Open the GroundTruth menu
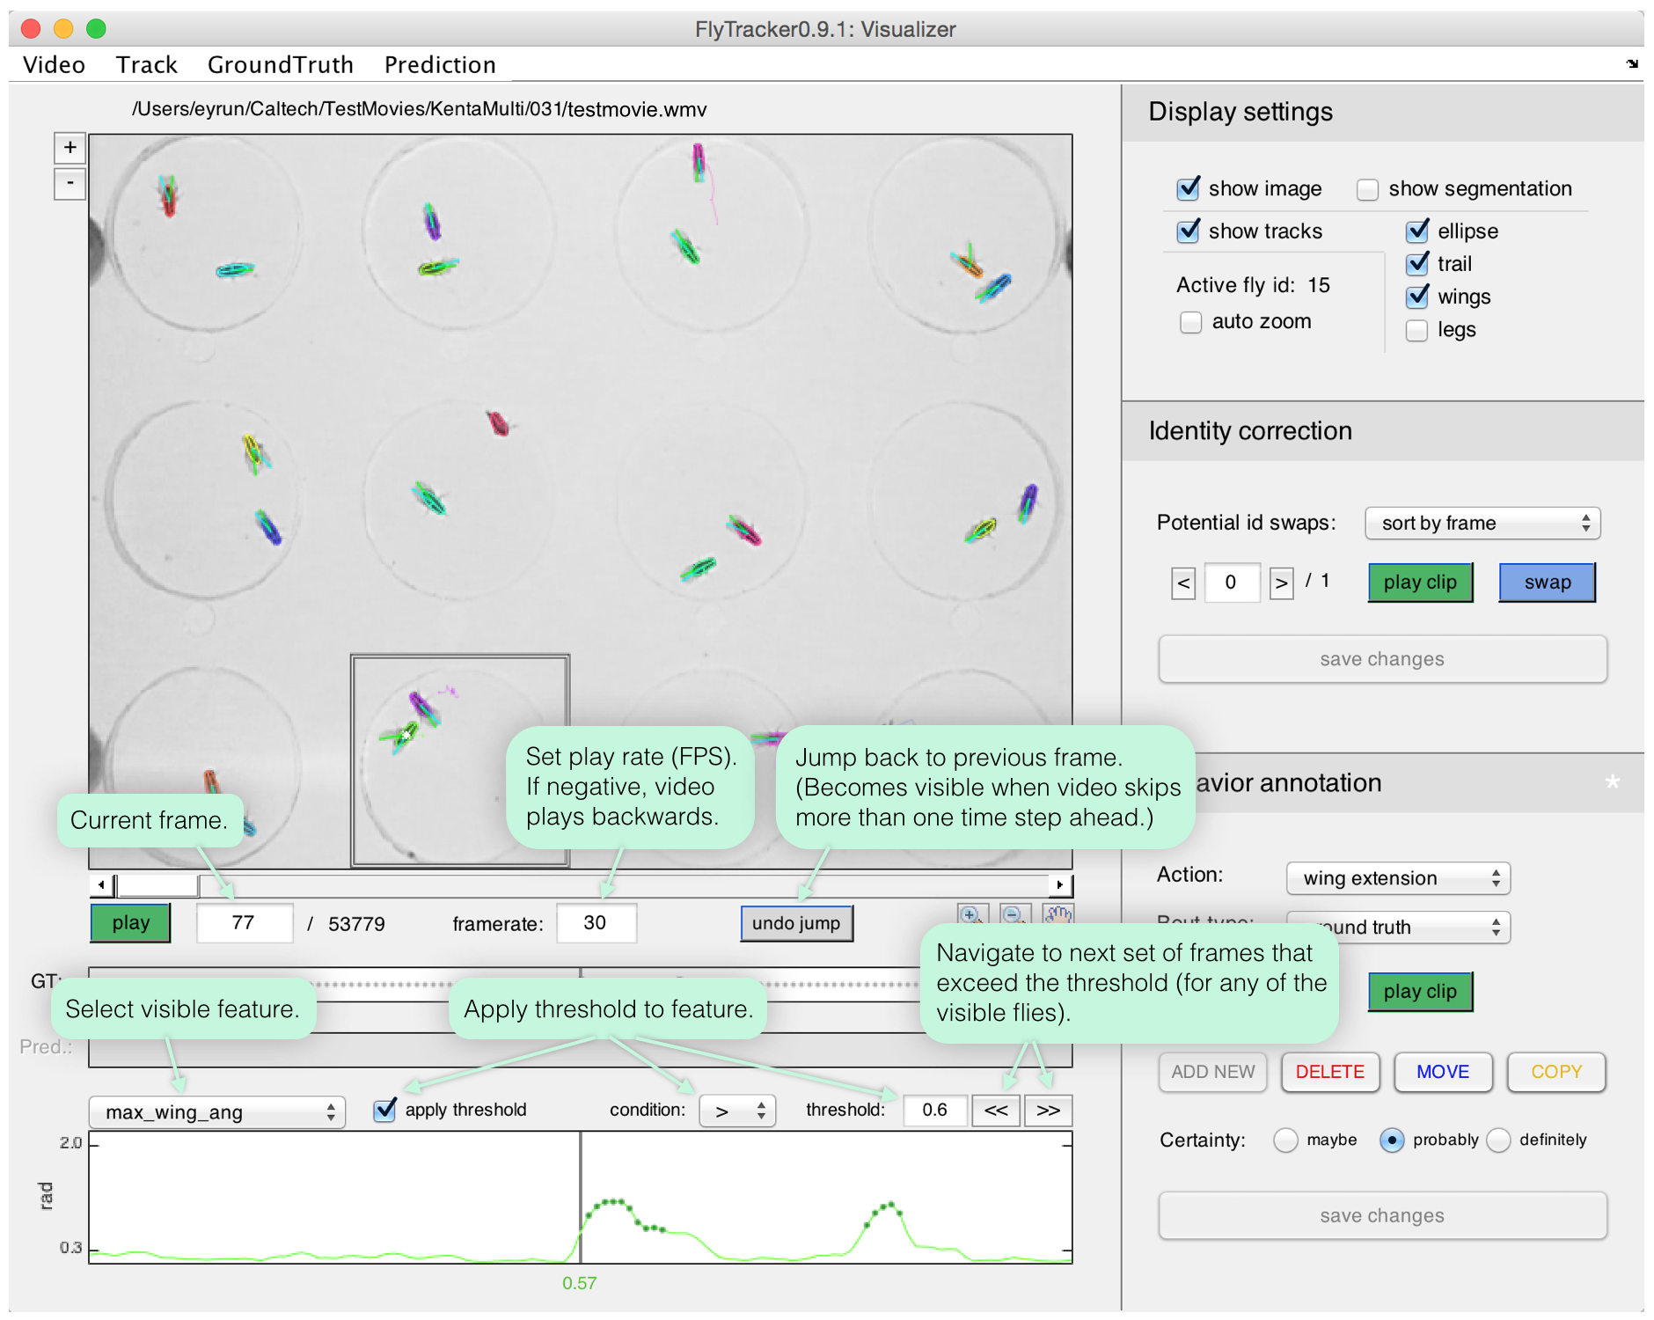The height and width of the screenshot is (1320, 1654). [280, 65]
